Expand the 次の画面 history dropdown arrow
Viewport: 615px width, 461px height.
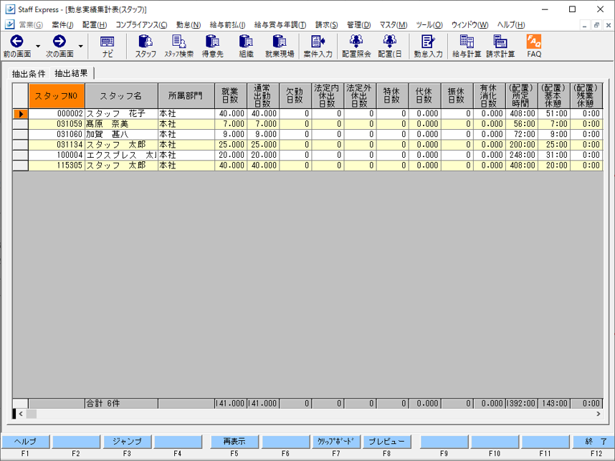point(80,47)
